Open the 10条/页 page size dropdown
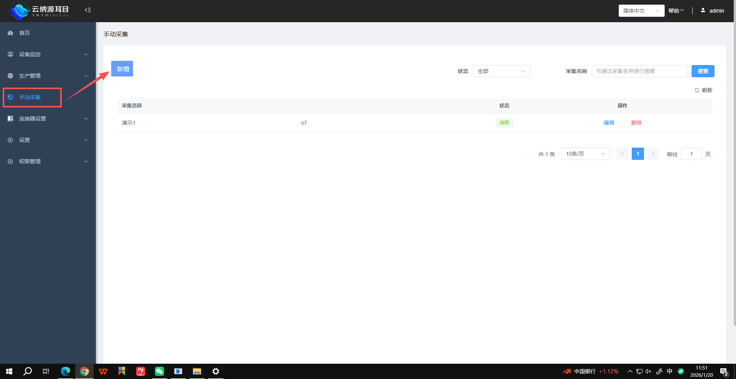Viewport: 736px width, 379px height. (x=585, y=154)
